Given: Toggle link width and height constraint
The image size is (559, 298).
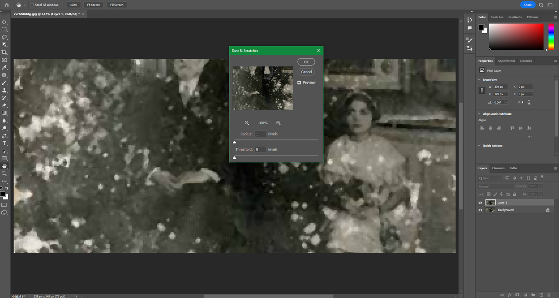Looking at the screenshot, I should 482,90.
